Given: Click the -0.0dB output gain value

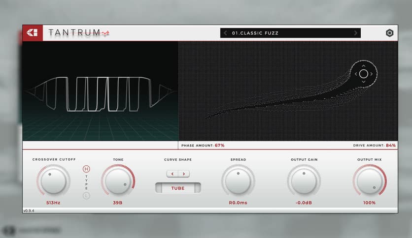Looking at the screenshot, I should (x=304, y=203).
